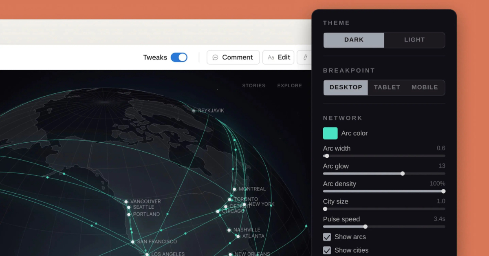Click the Arc glow slider handle
Screen dimensions: 489x256
click(x=403, y=174)
